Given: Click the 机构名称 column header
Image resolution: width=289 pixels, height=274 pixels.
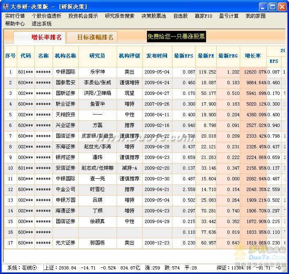Looking at the screenshot, I should 66,56.
